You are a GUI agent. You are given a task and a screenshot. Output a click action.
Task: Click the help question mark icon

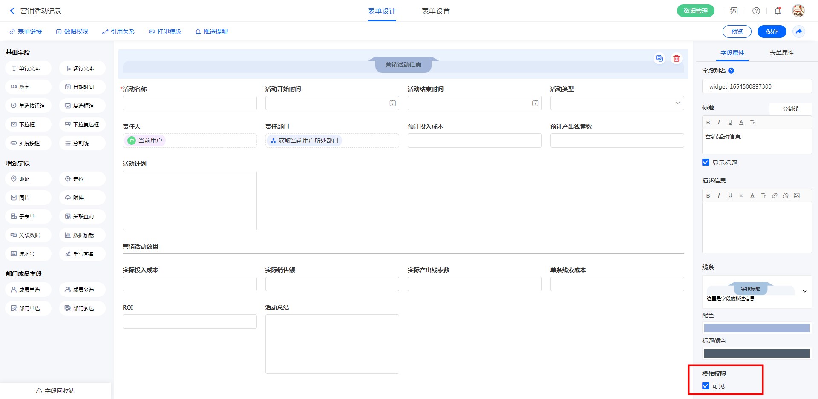(x=756, y=11)
